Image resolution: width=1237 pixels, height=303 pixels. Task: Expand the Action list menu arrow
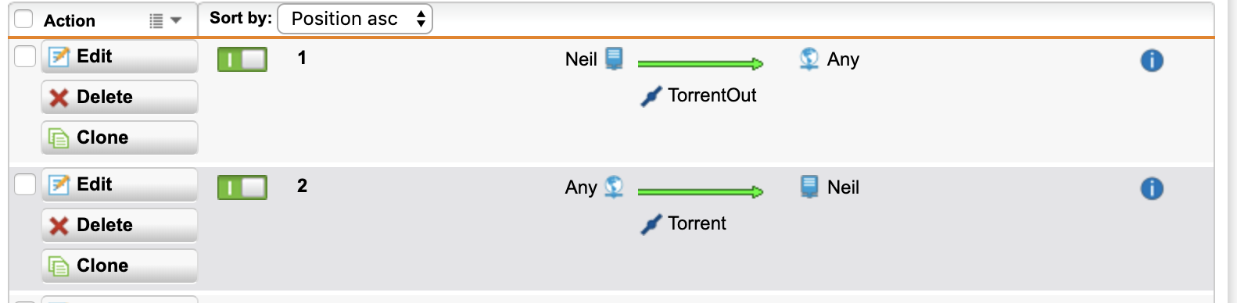coord(166,20)
